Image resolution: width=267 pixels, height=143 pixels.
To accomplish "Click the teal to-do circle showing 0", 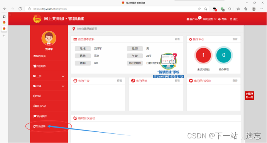I will (223, 55).
